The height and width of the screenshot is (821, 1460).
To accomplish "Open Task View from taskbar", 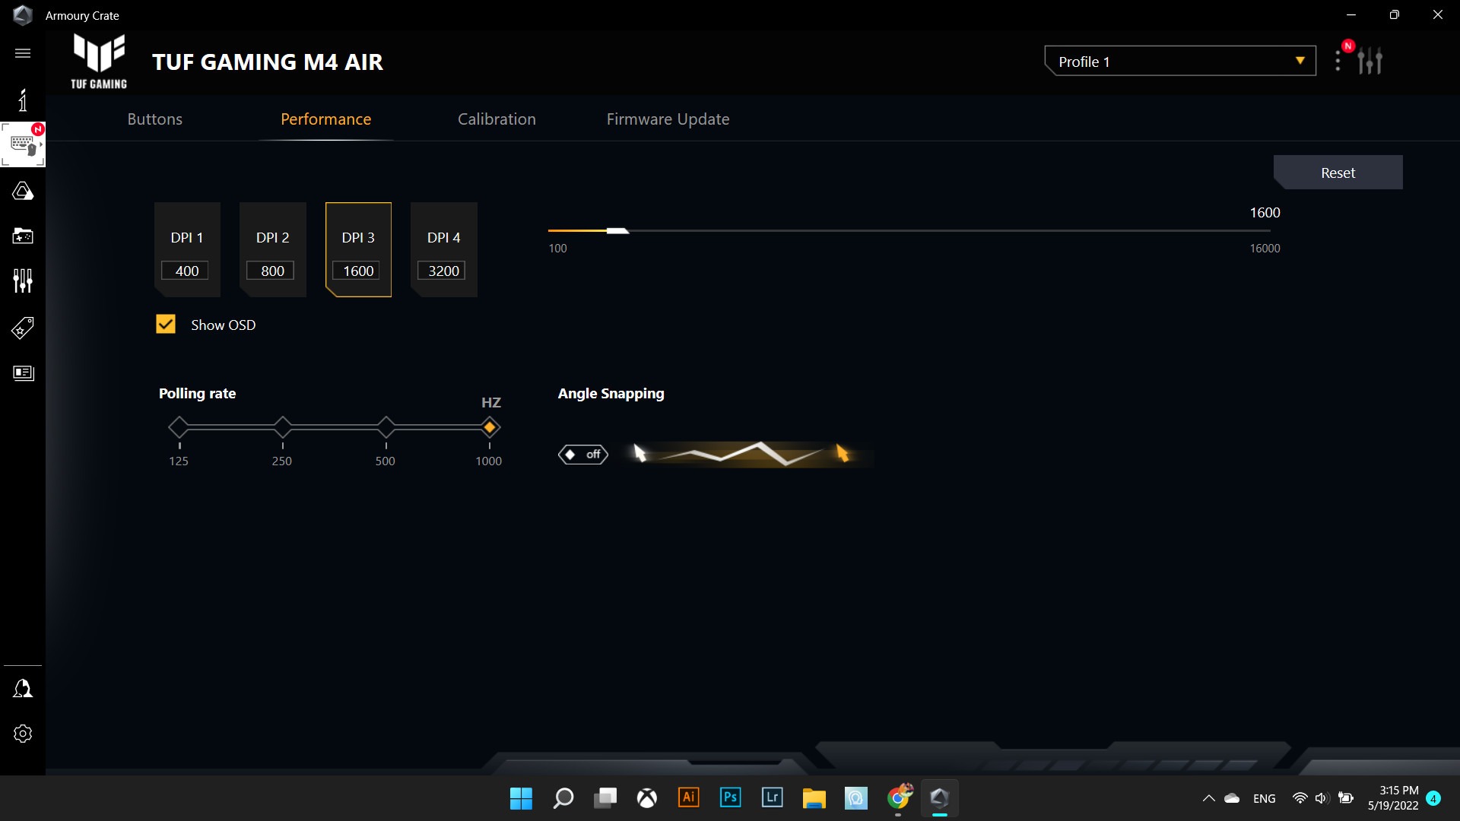I will pos(605,798).
